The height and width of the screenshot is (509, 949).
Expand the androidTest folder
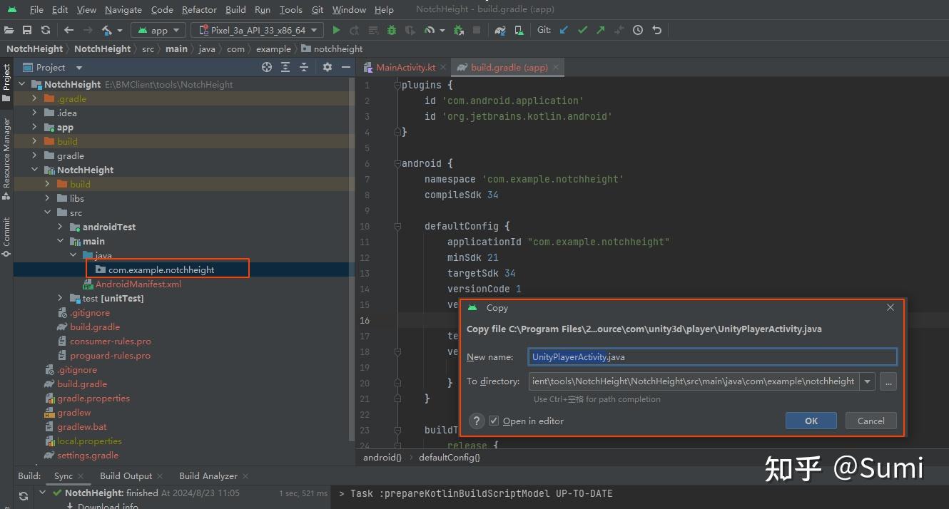(x=61, y=227)
